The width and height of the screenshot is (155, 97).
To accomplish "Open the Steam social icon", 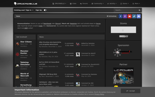I will click(134, 16).
